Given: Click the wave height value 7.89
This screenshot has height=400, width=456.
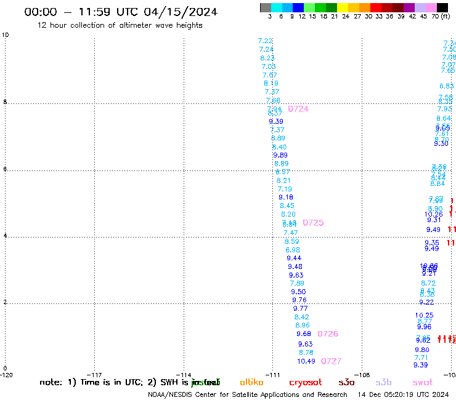Looking at the screenshot, I should [x=297, y=283].
